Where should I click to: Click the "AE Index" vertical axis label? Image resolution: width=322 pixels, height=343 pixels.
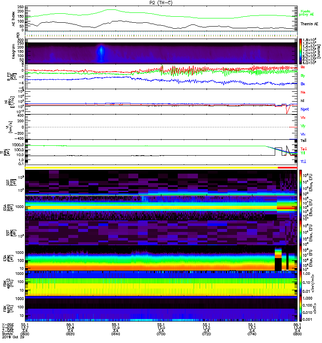[x=13, y=19]
